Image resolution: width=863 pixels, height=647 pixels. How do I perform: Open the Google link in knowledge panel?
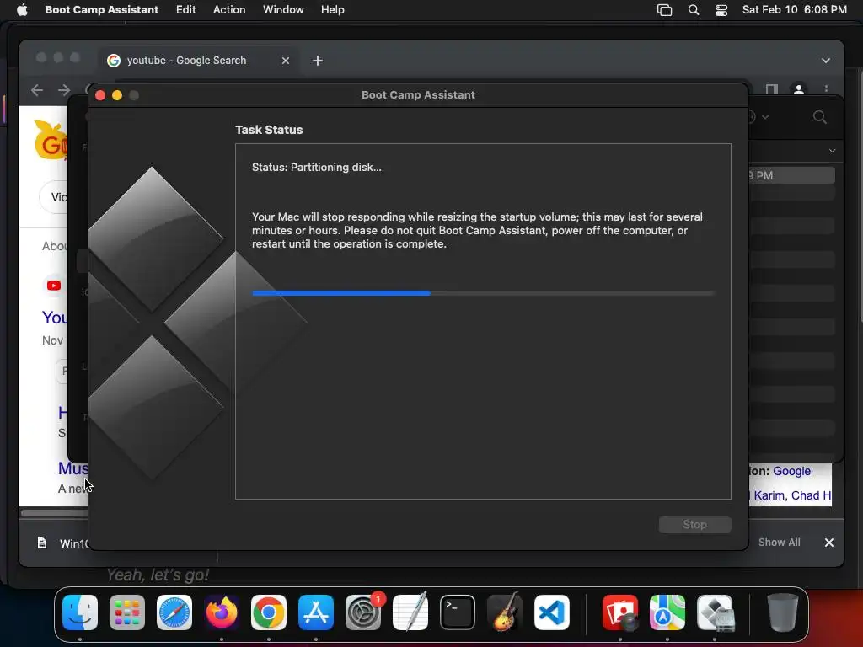[791, 471]
